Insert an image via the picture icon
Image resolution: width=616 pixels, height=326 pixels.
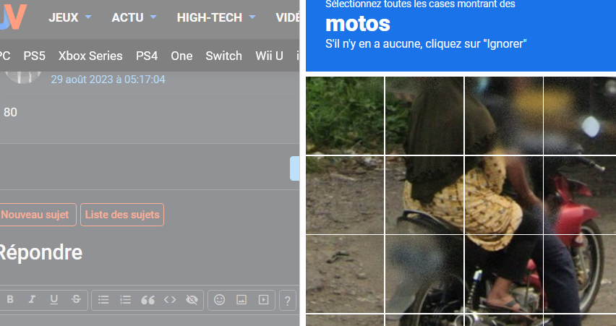pyautogui.click(x=241, y=300)
